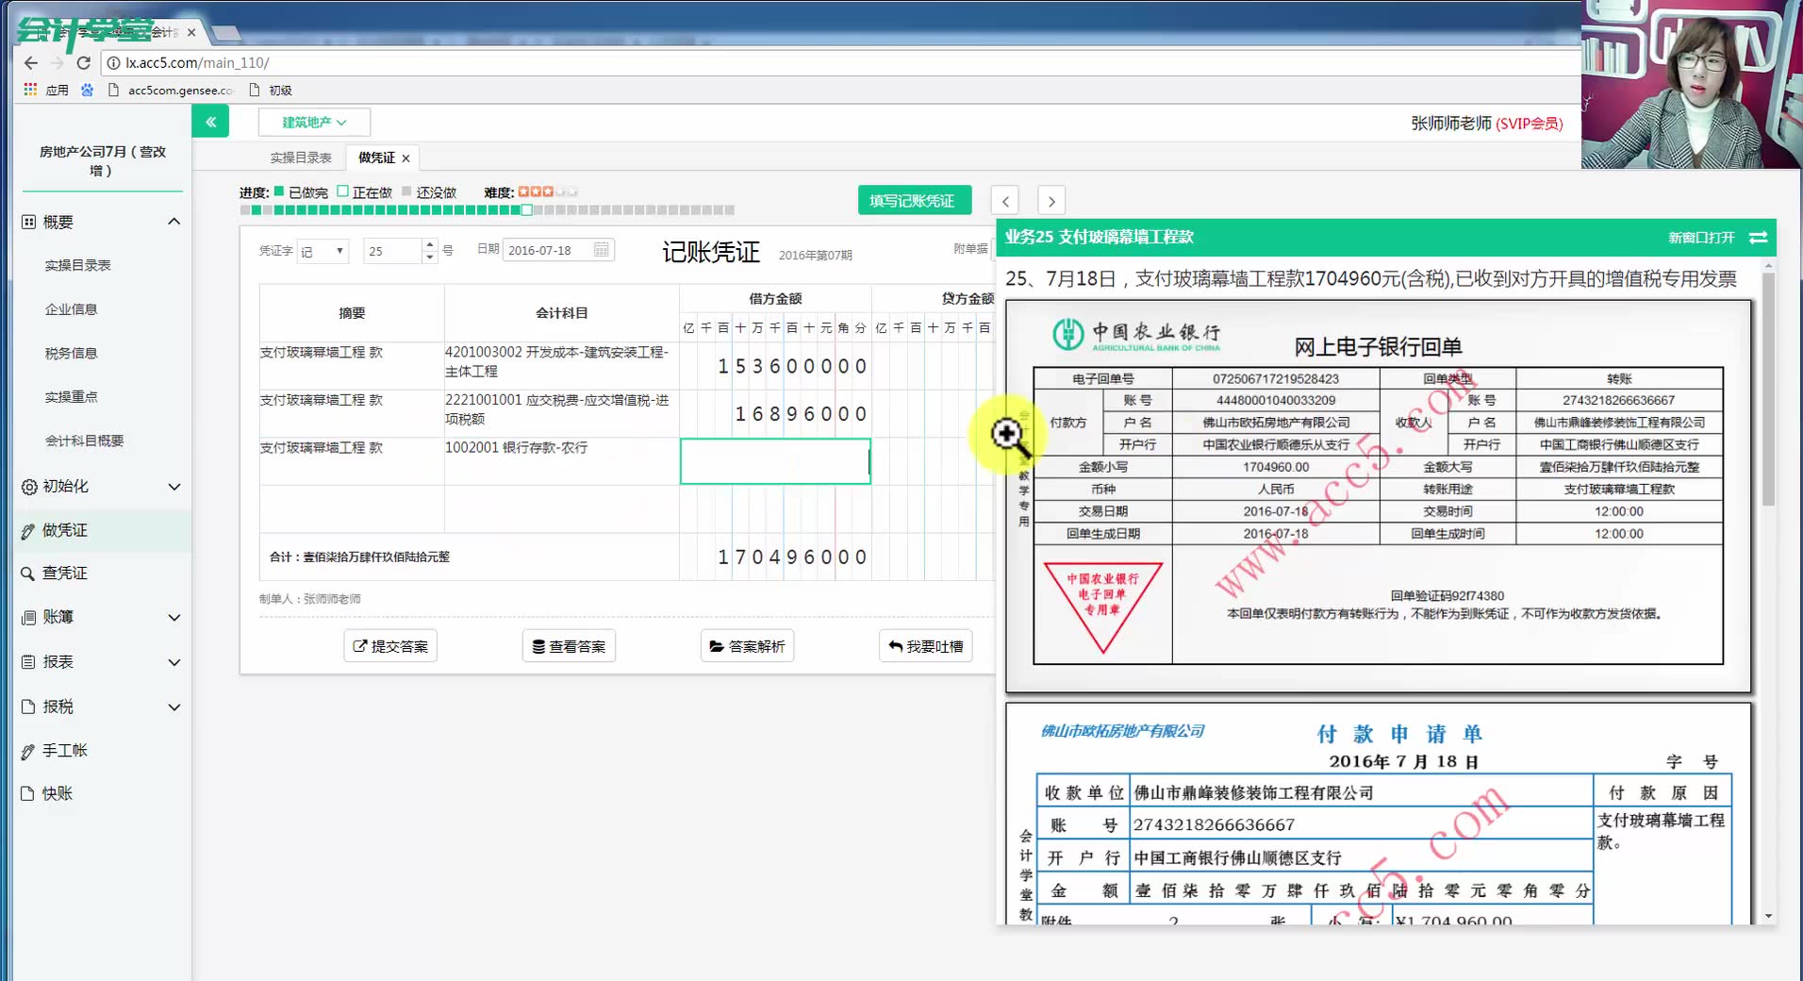Open the 初级 bookmark
Screen dimensions: 1803x981
pyautogui.click(x=271, y=91)
